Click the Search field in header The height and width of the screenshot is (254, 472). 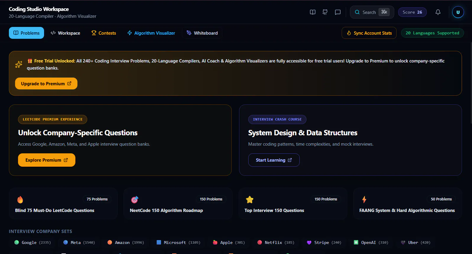point(372,12)
